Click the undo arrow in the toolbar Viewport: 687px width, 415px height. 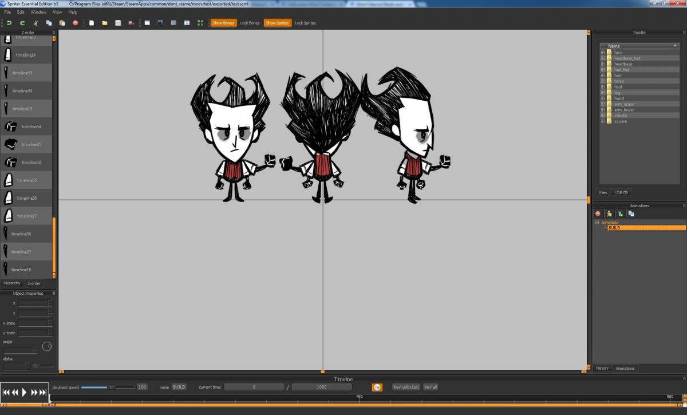click(x=9, y=23)
